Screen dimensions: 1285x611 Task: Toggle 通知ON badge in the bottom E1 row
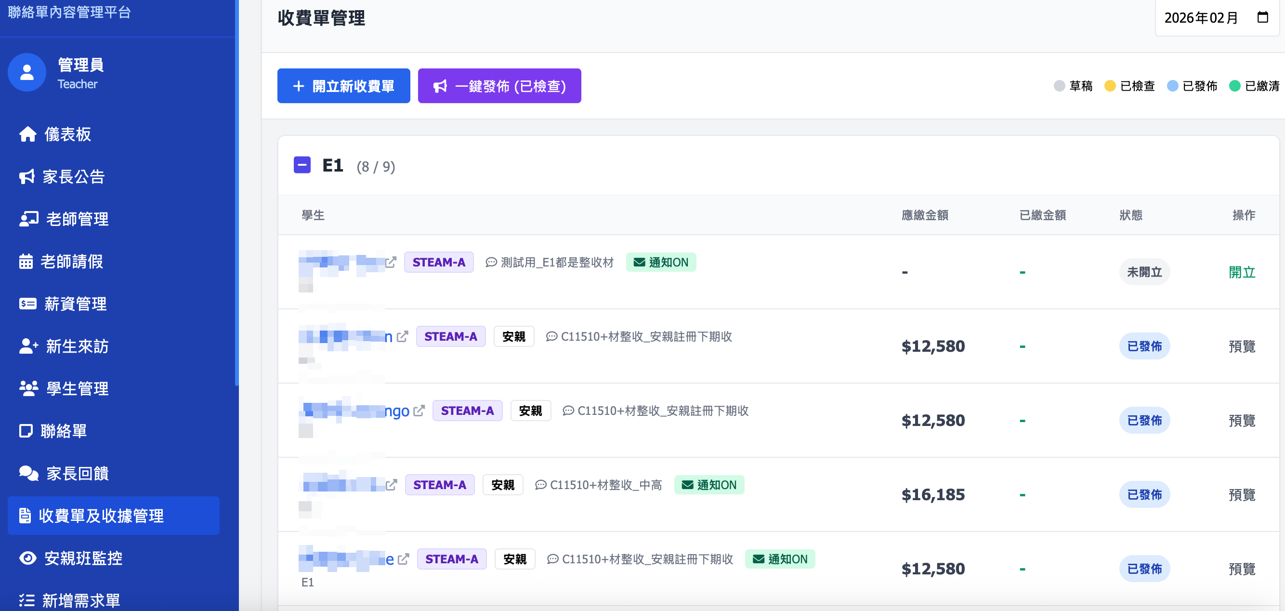(x=780, y=559)
